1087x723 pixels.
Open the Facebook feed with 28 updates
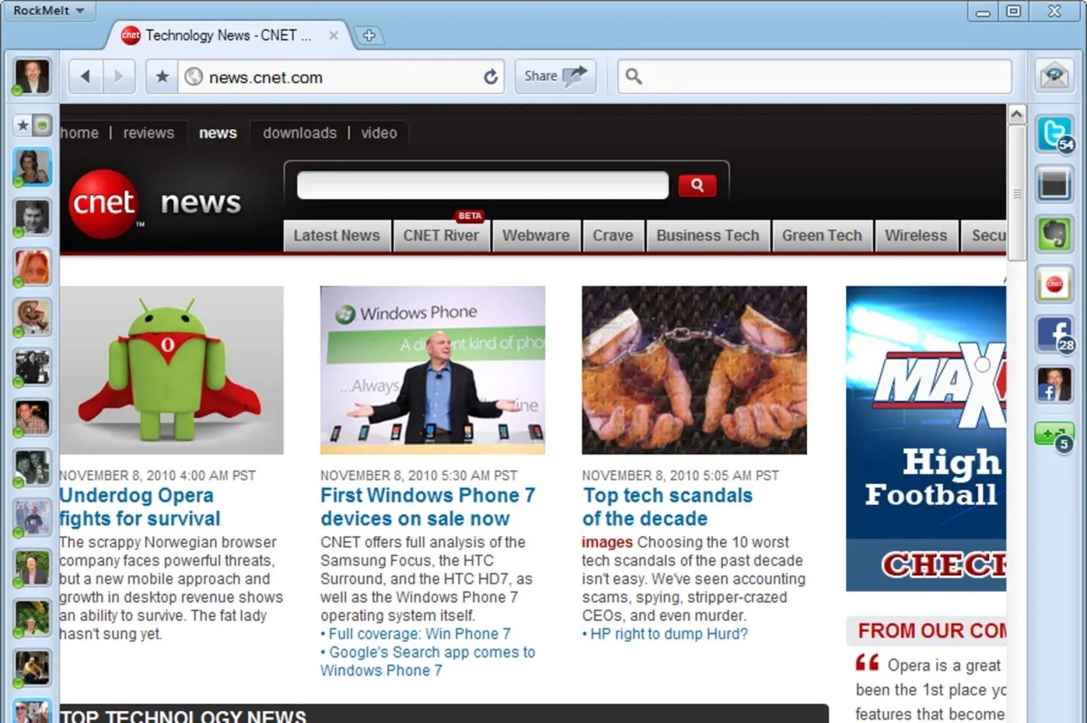pyautogui.click(x=1054, y=334)
